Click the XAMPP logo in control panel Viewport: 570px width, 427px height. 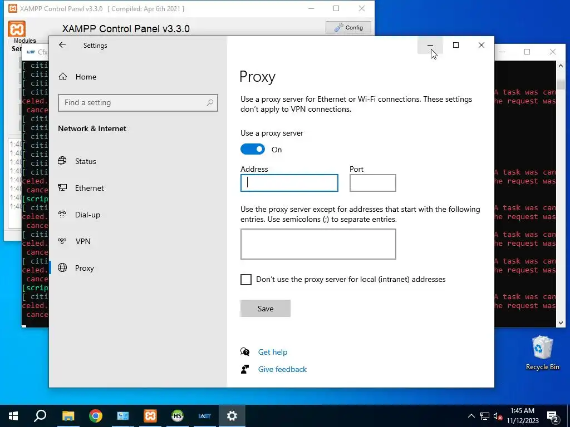click(17, 29)
